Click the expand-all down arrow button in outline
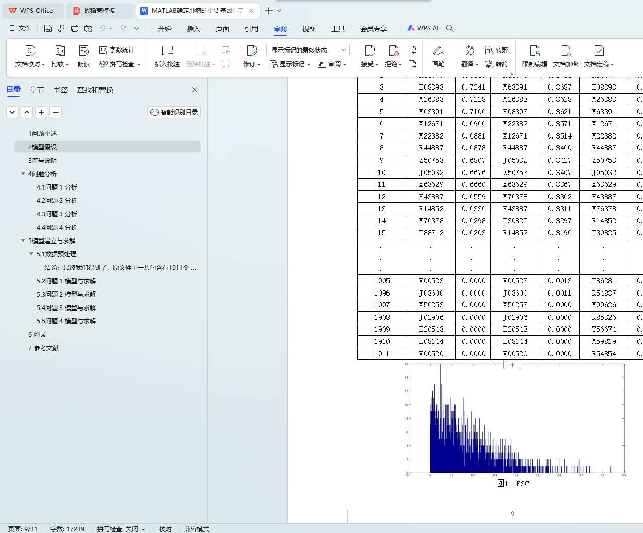This screenshot has width=643, height=533. point(12,112)
